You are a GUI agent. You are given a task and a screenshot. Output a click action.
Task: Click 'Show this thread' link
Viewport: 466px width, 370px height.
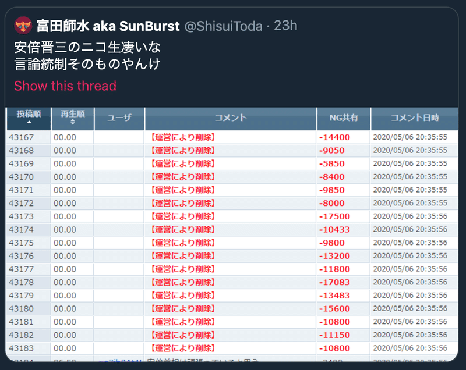click(65, 86)
